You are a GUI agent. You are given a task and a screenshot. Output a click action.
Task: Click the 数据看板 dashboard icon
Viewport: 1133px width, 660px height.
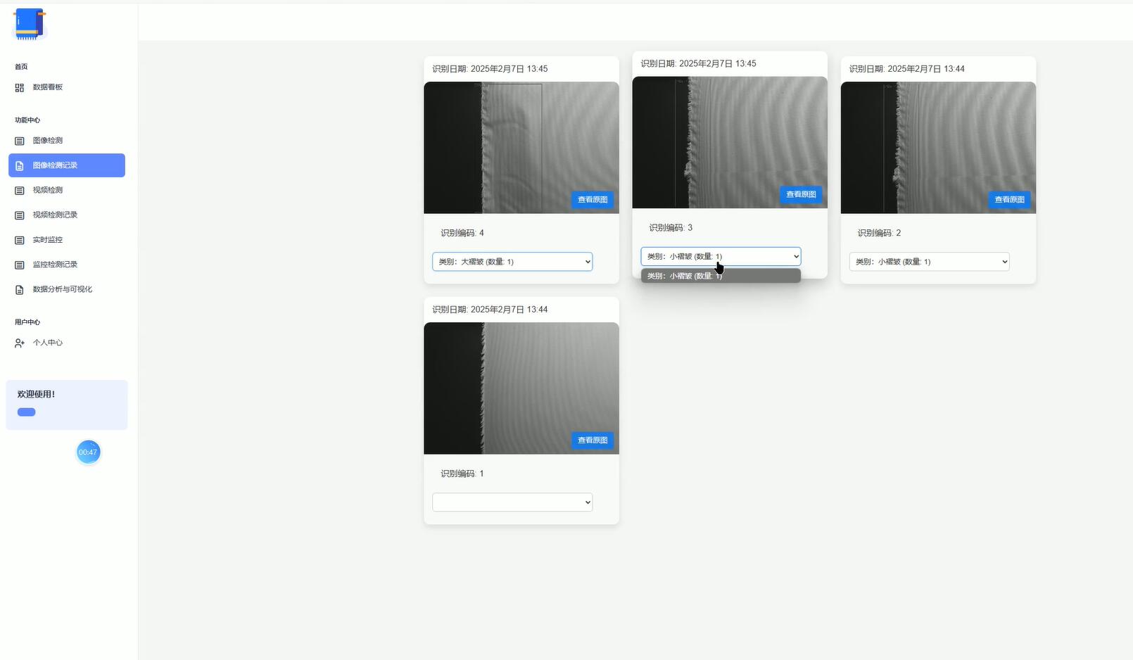(x=20, y=88)
